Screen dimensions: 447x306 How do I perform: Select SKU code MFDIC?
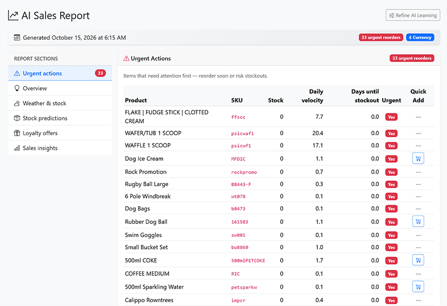(x=238, y=159)
